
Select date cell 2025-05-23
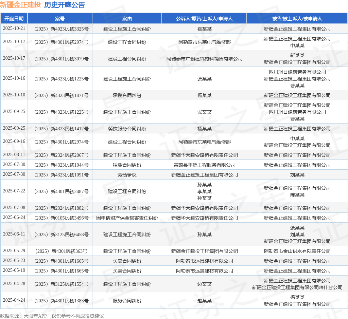(14, 261)
